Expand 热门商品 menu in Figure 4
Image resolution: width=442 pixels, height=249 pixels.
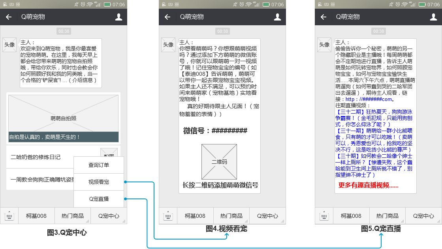231,216
